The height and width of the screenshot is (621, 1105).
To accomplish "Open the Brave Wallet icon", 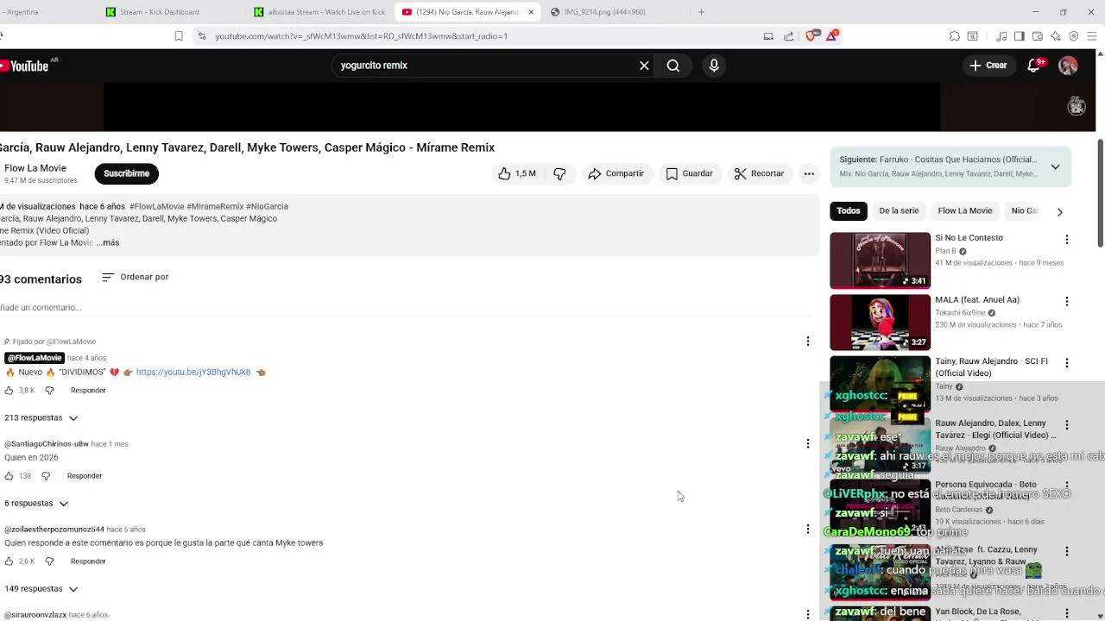I will [1038, 36].
